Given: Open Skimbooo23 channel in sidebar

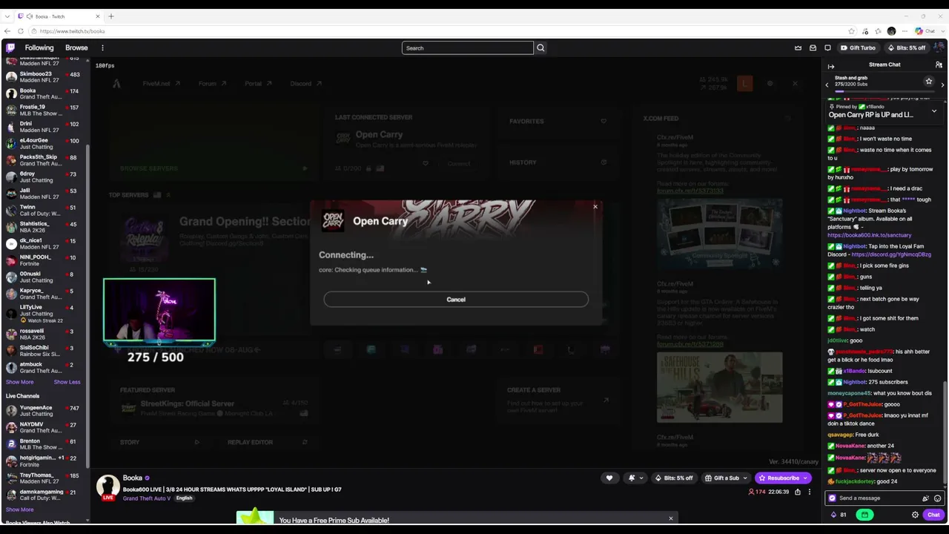Looking at the screenshot, I should pos(43,77).
